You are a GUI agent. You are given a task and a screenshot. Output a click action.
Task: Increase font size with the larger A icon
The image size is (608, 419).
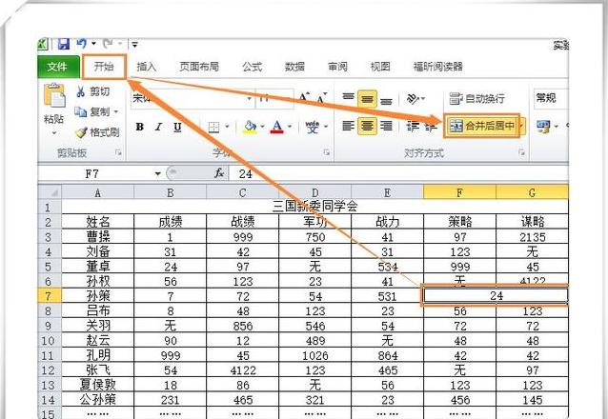coord(305,98)
